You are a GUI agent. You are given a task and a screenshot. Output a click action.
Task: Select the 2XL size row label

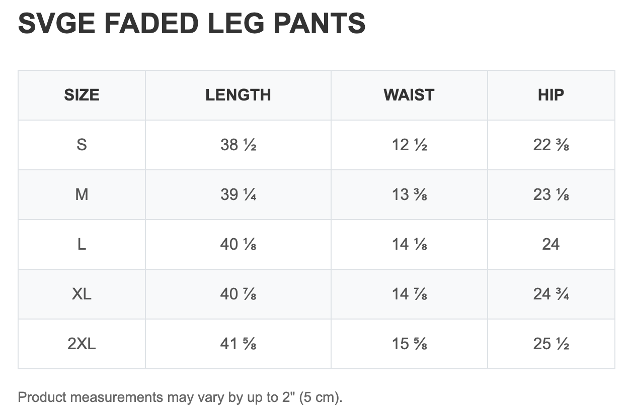pyautogui.click(x=82, y=344)
